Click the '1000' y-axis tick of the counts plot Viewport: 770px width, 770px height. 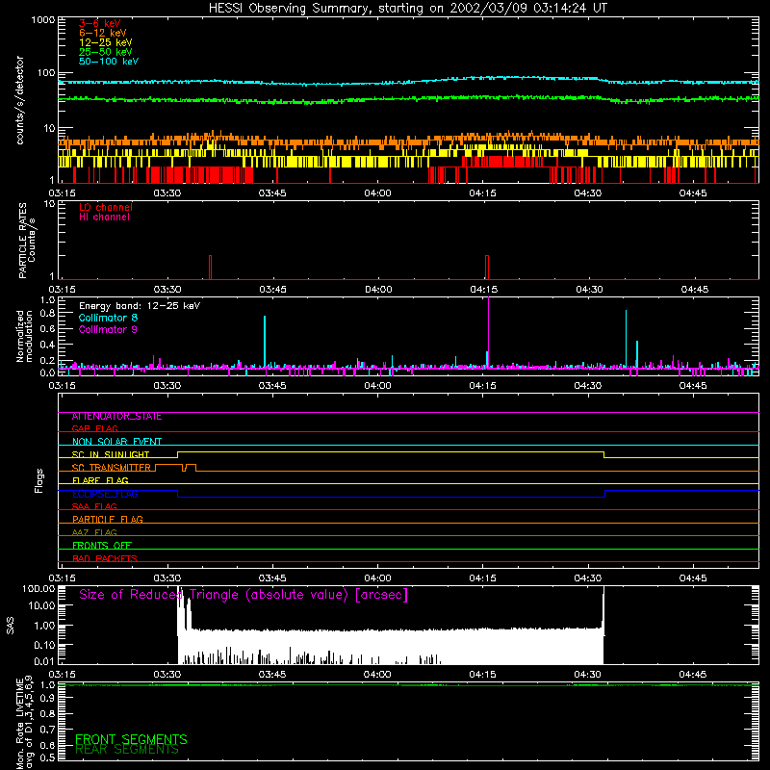click(x=42, y=20)
